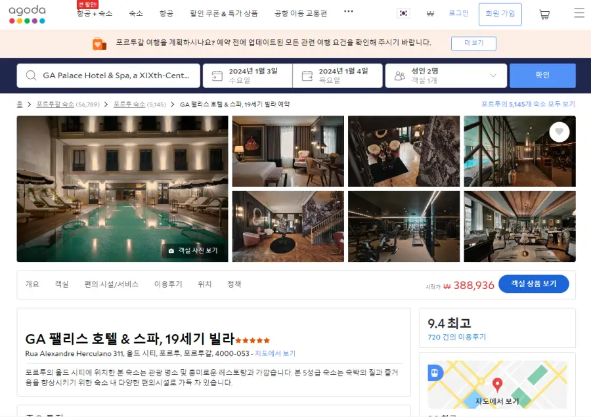
Task: Open 공항 이동 교통편 menu
Action: point(301,14)
